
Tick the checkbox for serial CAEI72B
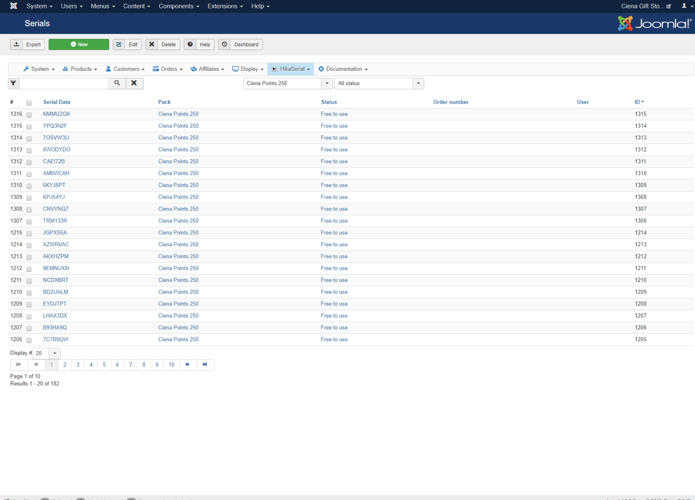point(29,162)
